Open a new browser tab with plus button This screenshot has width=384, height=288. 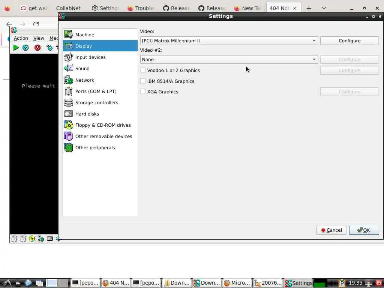click(x=309, y=8)
